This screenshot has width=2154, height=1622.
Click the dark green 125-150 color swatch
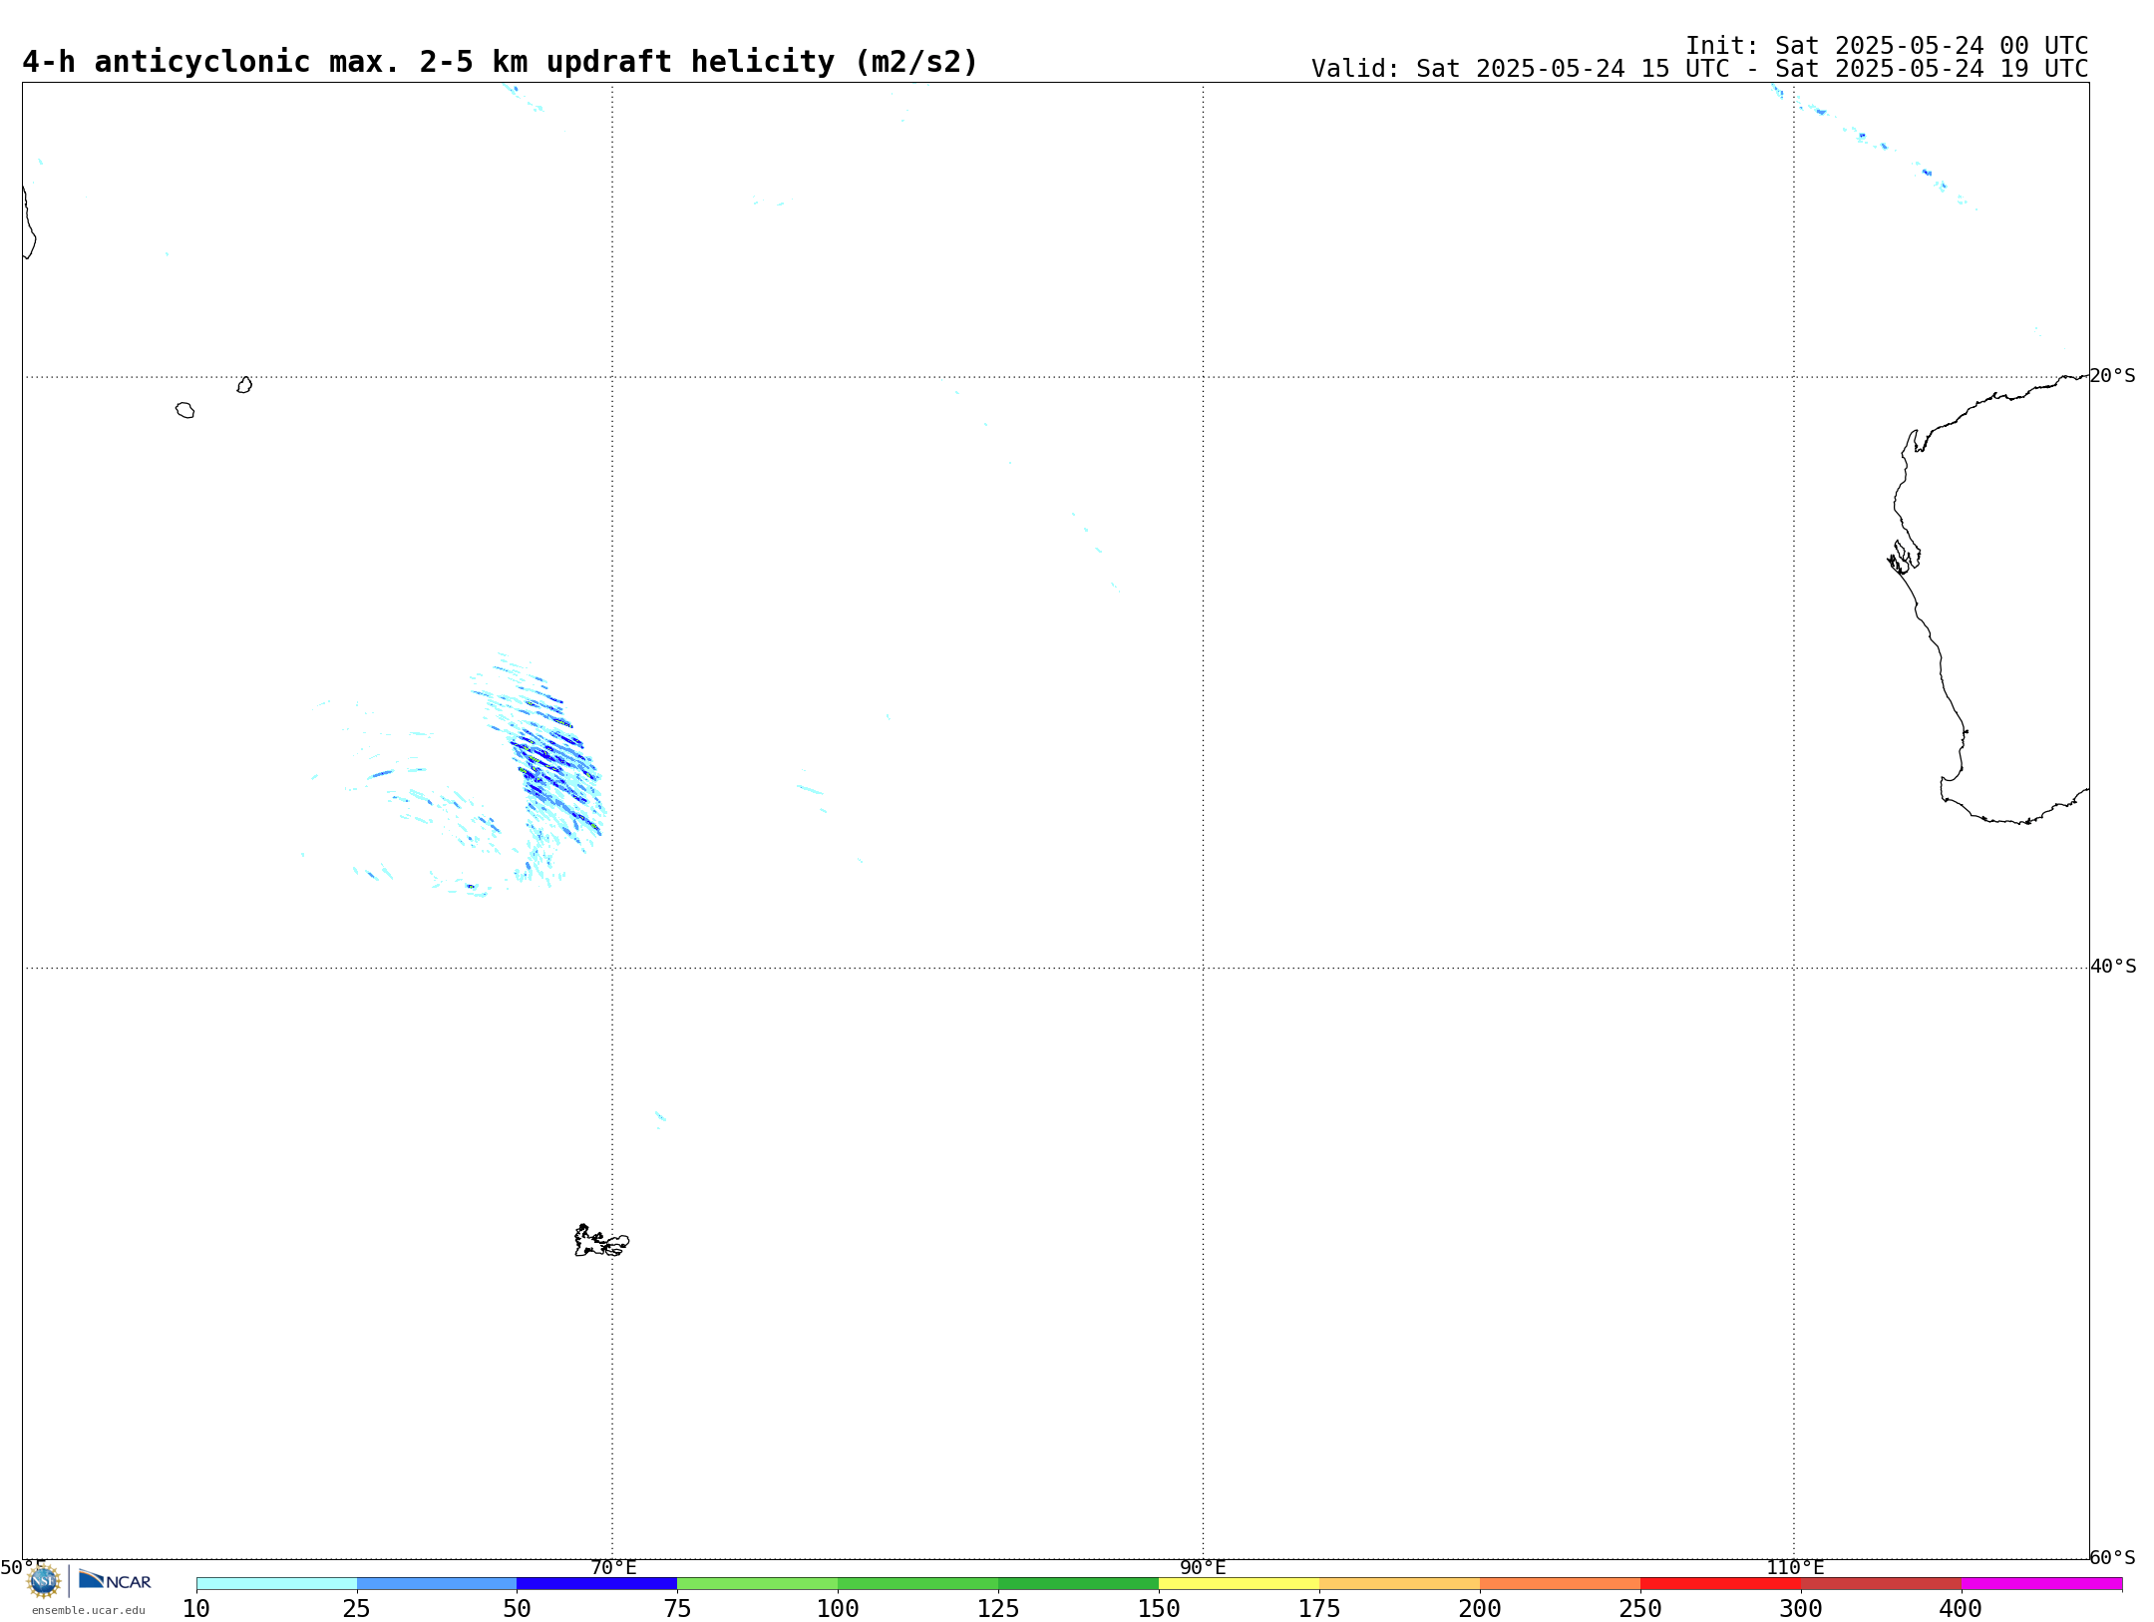pyautogui.click(x=1079, y=1584)
